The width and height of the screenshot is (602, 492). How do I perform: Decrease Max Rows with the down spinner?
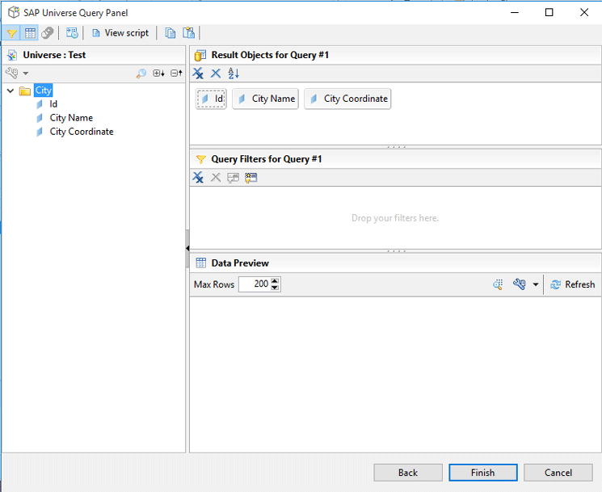coord(275,288)
